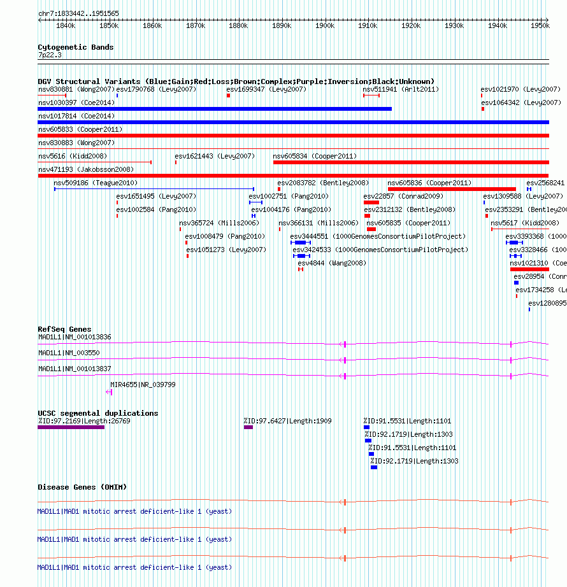The width and height of the screenshot is (567, 587).
Task: Select the esv1651495 (Levy2007) label
Action: click(x=156, y=196)
